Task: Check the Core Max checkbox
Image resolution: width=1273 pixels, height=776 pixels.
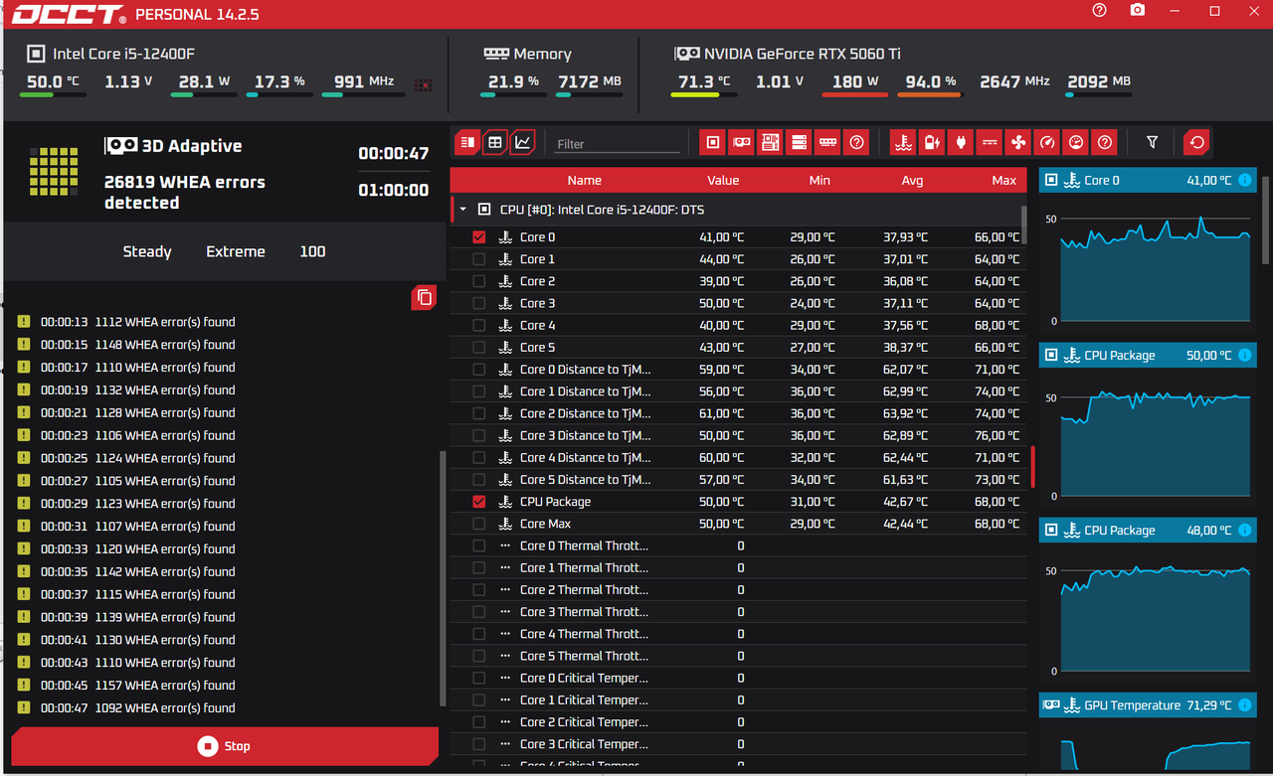Action: pos(479,524)
